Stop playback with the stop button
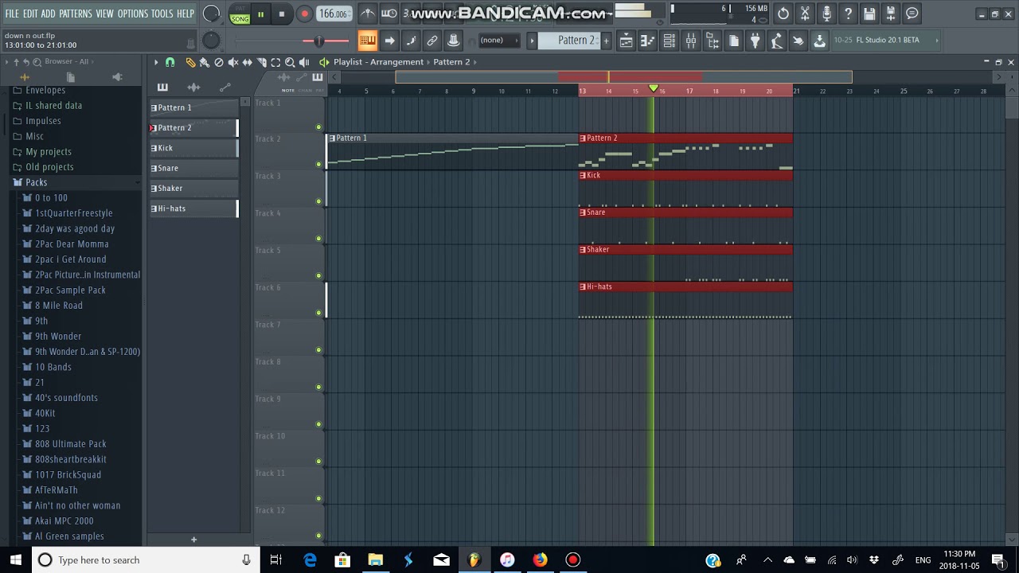Image resolution: width=1019 pixels, height=573 pixels. click(282, 14)
